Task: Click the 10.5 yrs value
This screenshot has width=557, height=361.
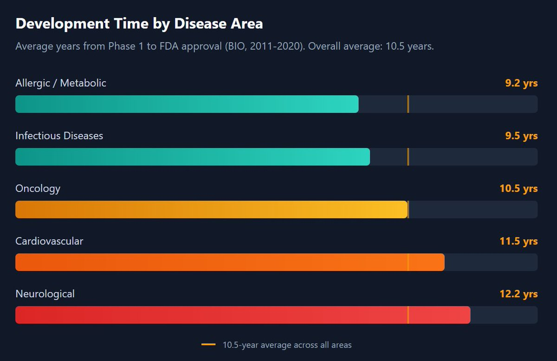Action: 518,189
